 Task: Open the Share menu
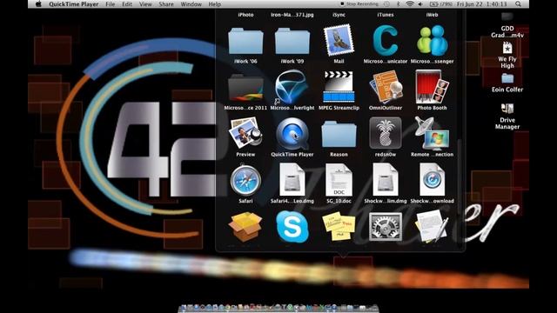point(166,4)
